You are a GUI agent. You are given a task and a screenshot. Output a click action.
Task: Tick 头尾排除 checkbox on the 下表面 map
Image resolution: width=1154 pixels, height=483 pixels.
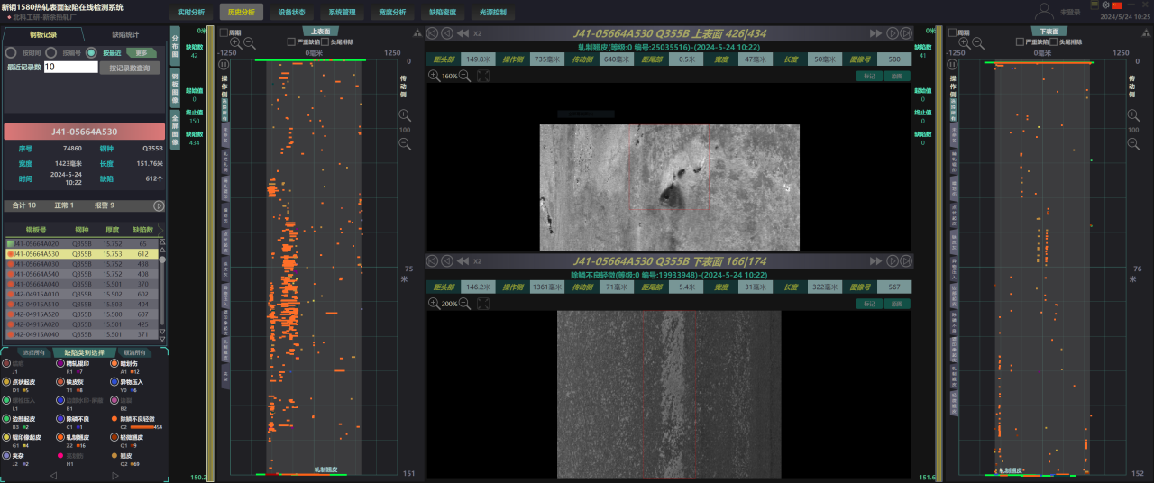[1053, 41]
